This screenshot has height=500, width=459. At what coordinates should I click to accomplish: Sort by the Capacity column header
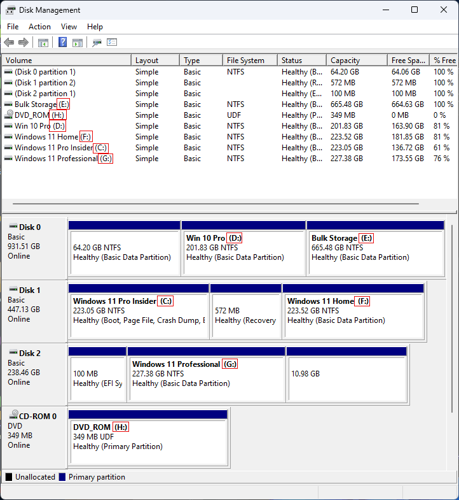click(x=357, y=61)
